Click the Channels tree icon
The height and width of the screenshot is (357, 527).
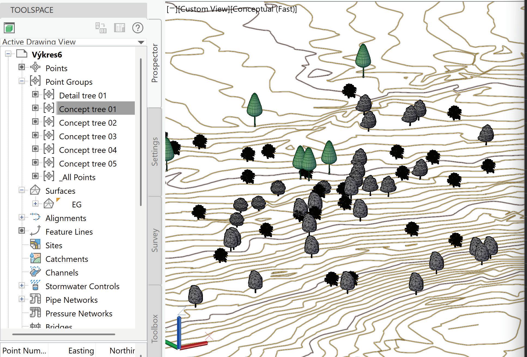click(35, 272)
